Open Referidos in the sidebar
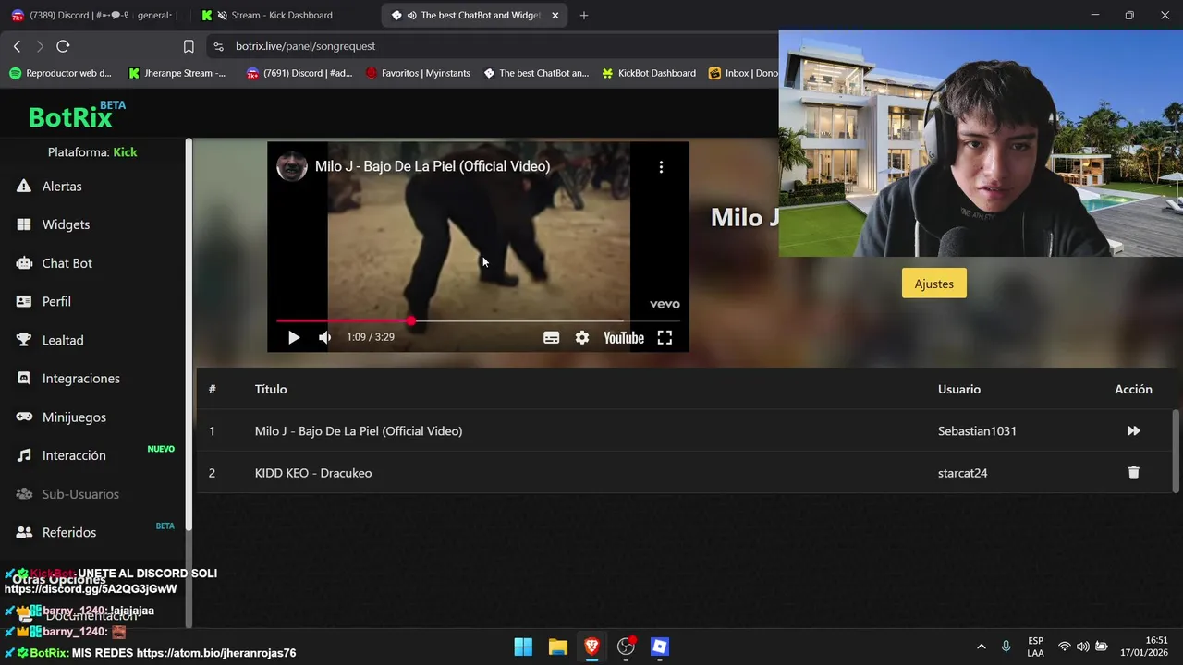Viewport: 1183px width, 665px height. (x=69, y=532)
